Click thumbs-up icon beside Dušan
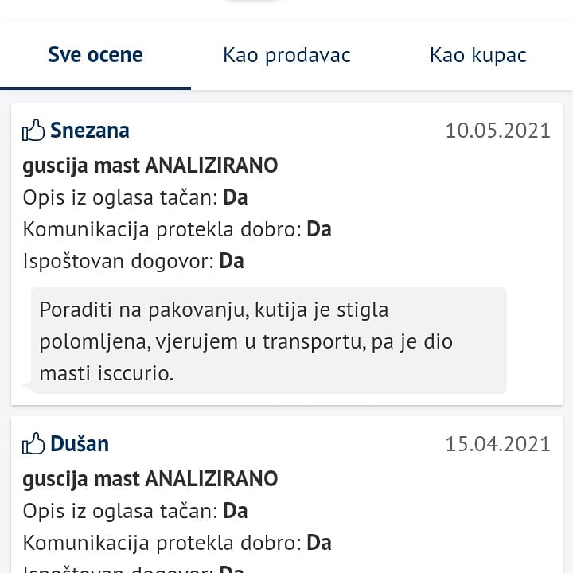Screen dimensions: 573x573 [33, 443]
